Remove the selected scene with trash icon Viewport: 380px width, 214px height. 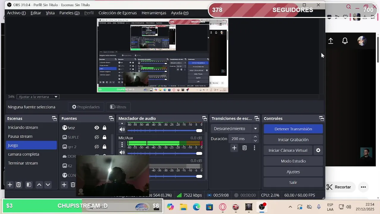point(18,185)
